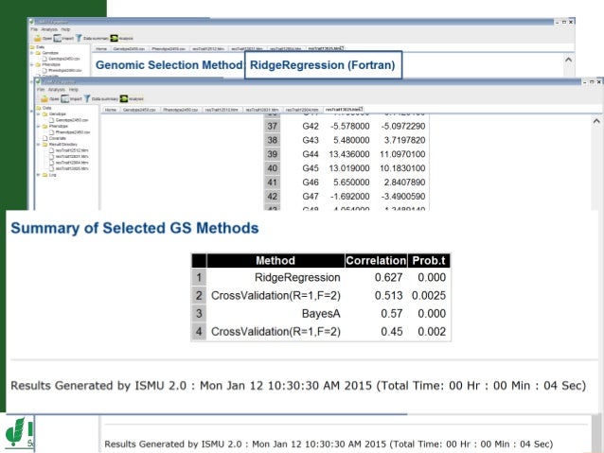Open the Analysis menu in rear window

(49, 29)
